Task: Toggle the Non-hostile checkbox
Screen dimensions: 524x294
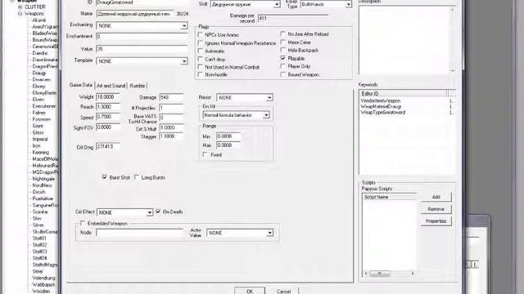Action: click(201, 74)
